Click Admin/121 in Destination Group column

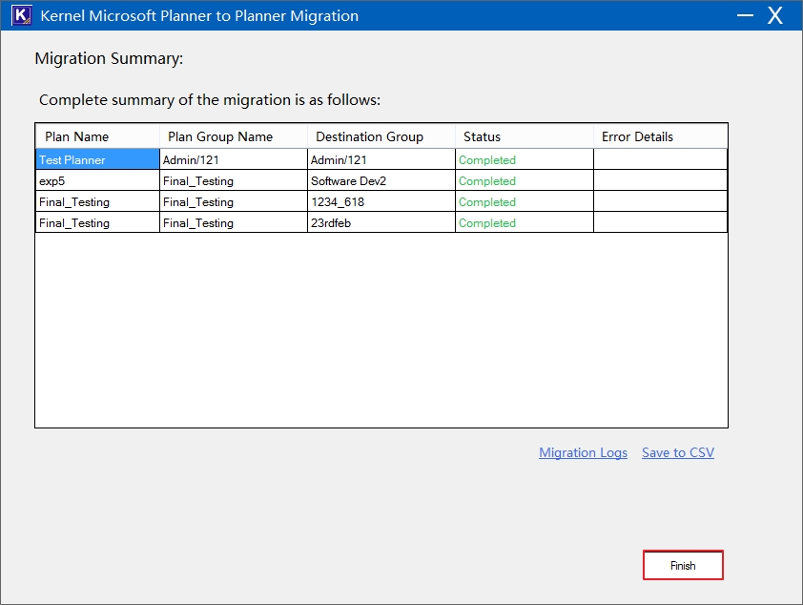click(x=381, y=159)
